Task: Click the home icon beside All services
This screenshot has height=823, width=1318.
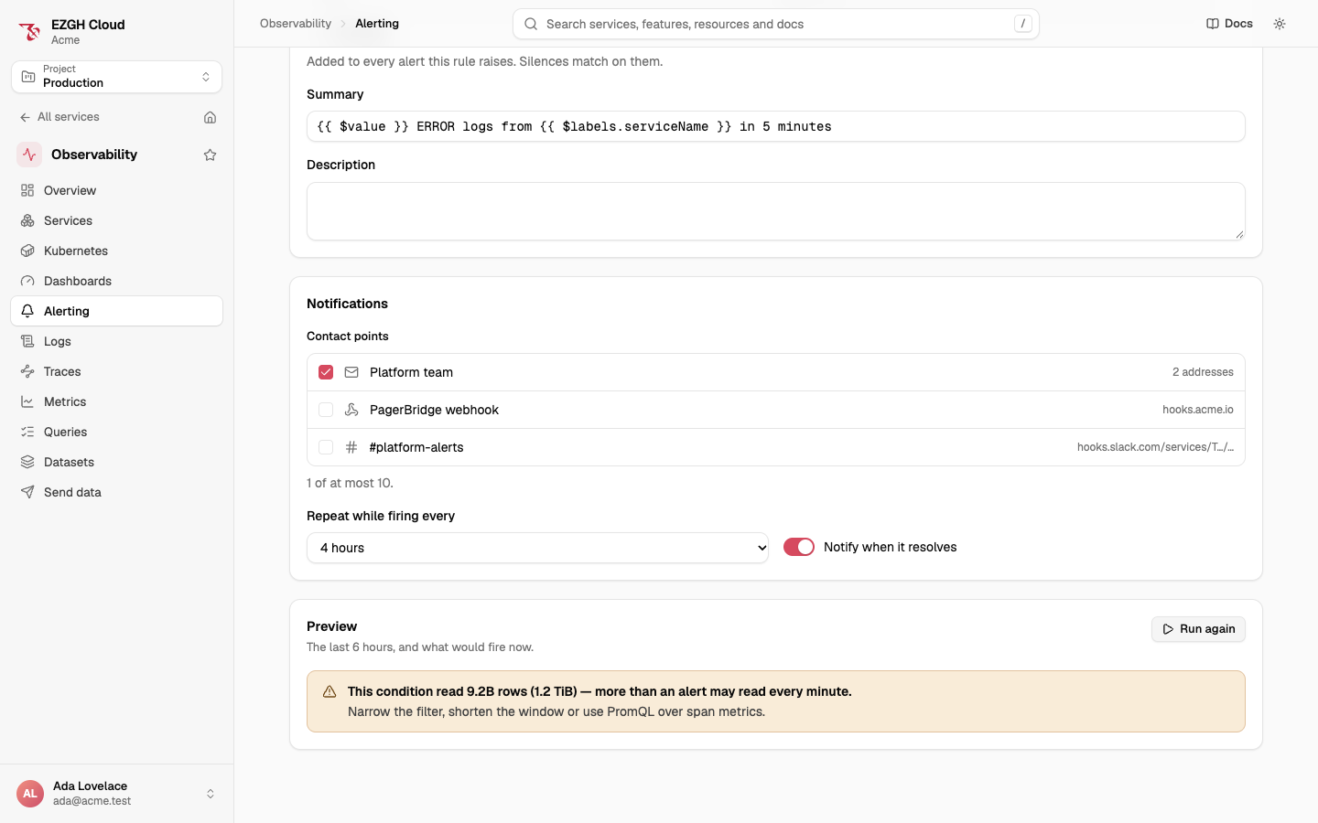Action: click(x=210, y=117)
